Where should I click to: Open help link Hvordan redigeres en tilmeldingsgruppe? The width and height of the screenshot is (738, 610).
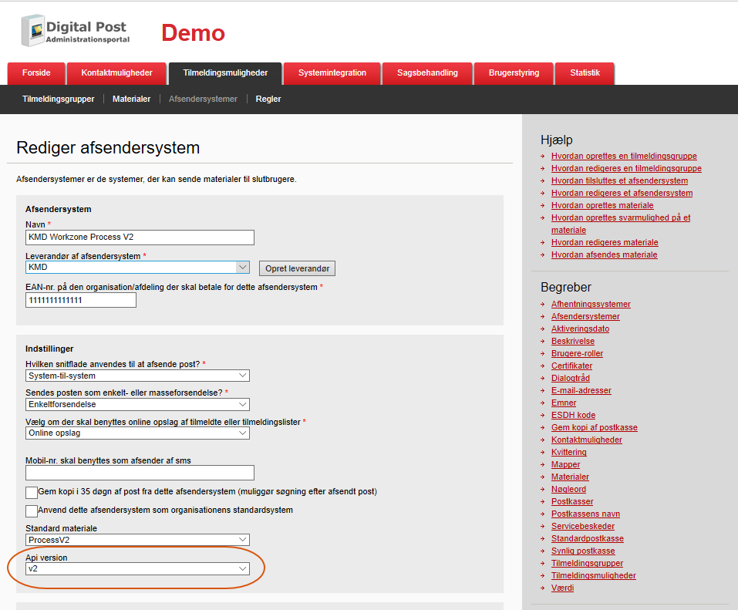626,168
